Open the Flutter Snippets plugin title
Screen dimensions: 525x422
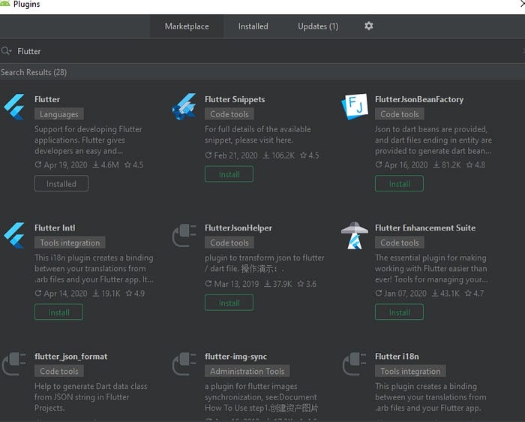235,99
